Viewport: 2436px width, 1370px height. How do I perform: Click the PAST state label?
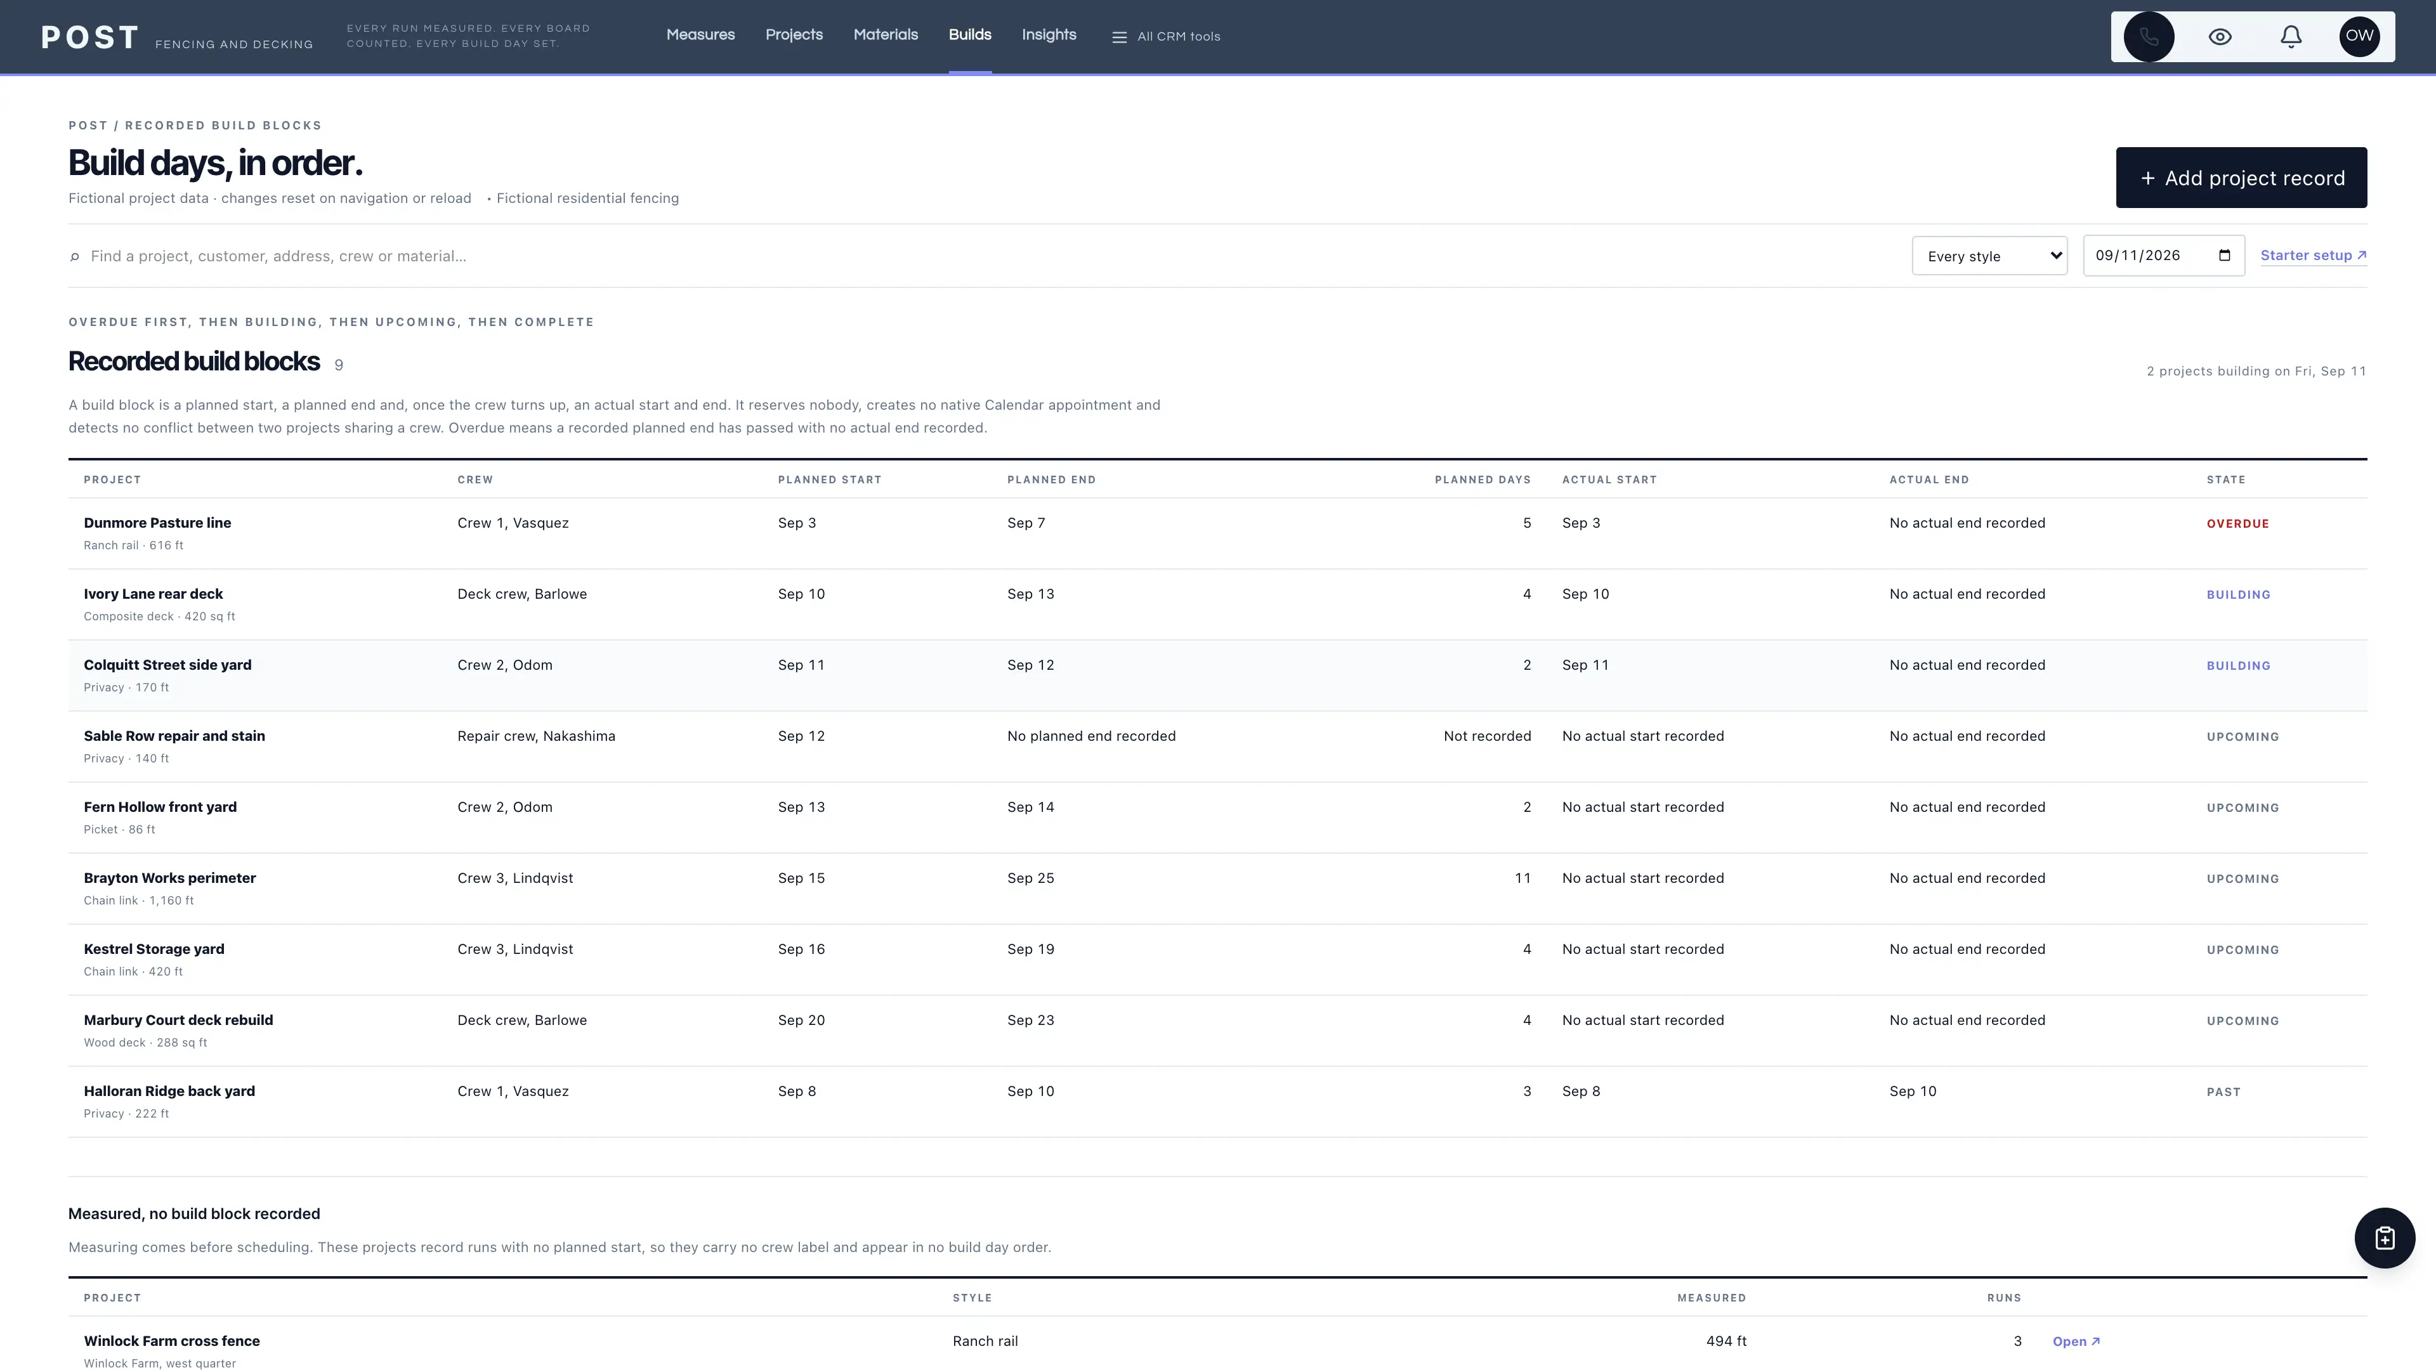2223,1092
